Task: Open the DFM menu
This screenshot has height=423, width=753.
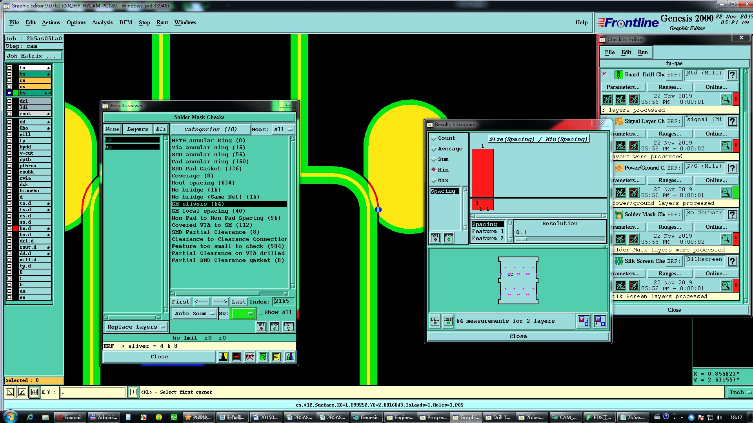Action: (125, 22)
